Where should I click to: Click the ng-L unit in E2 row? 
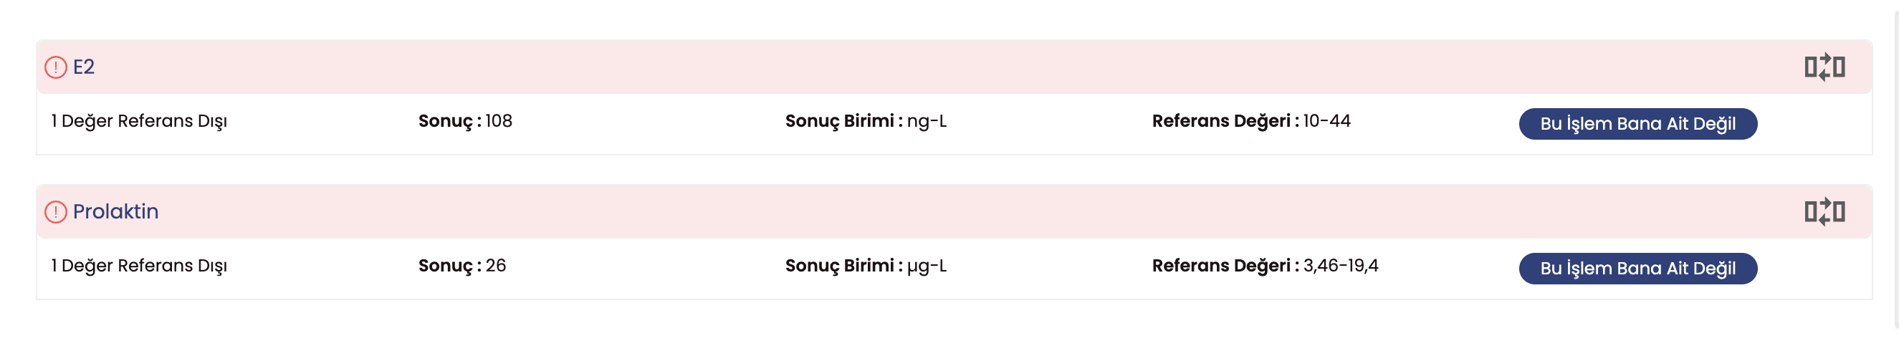coord(927,121)
